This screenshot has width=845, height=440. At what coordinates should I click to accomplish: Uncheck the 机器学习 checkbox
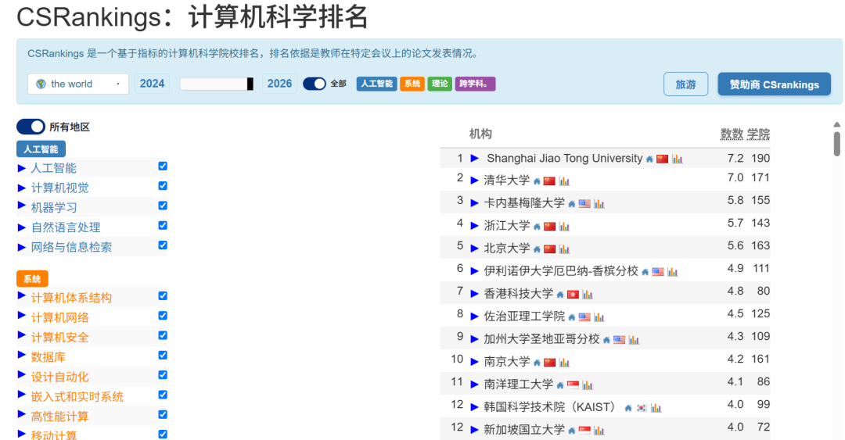(163, 206)
